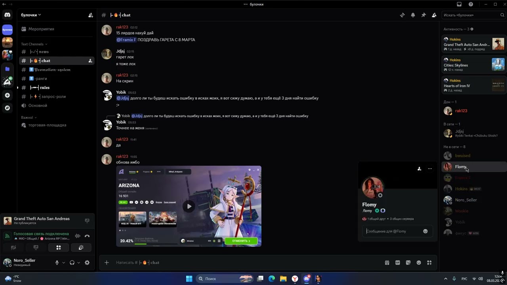The image size is (507, 285).
Task: Click the @Framix F mention
Action: 126,40
